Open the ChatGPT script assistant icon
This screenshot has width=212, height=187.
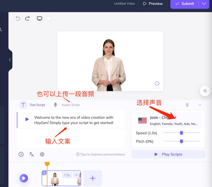[42, 154]
